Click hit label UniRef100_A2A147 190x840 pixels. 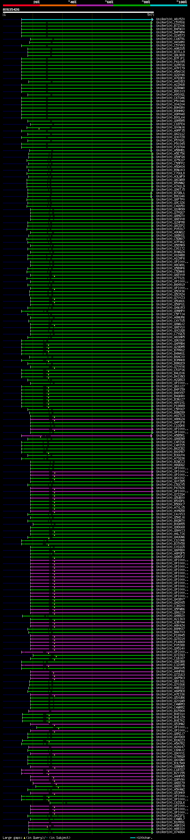(x=170, y=747)
